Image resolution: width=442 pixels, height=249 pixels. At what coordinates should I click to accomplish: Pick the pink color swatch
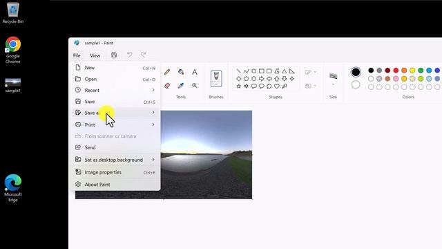[x=396, y=78]
